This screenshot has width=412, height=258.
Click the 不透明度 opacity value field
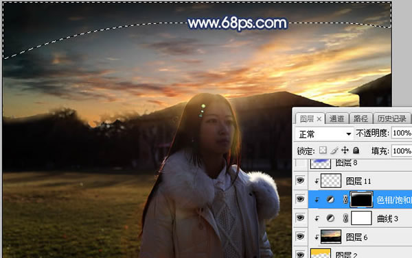[x=402, y=133]
